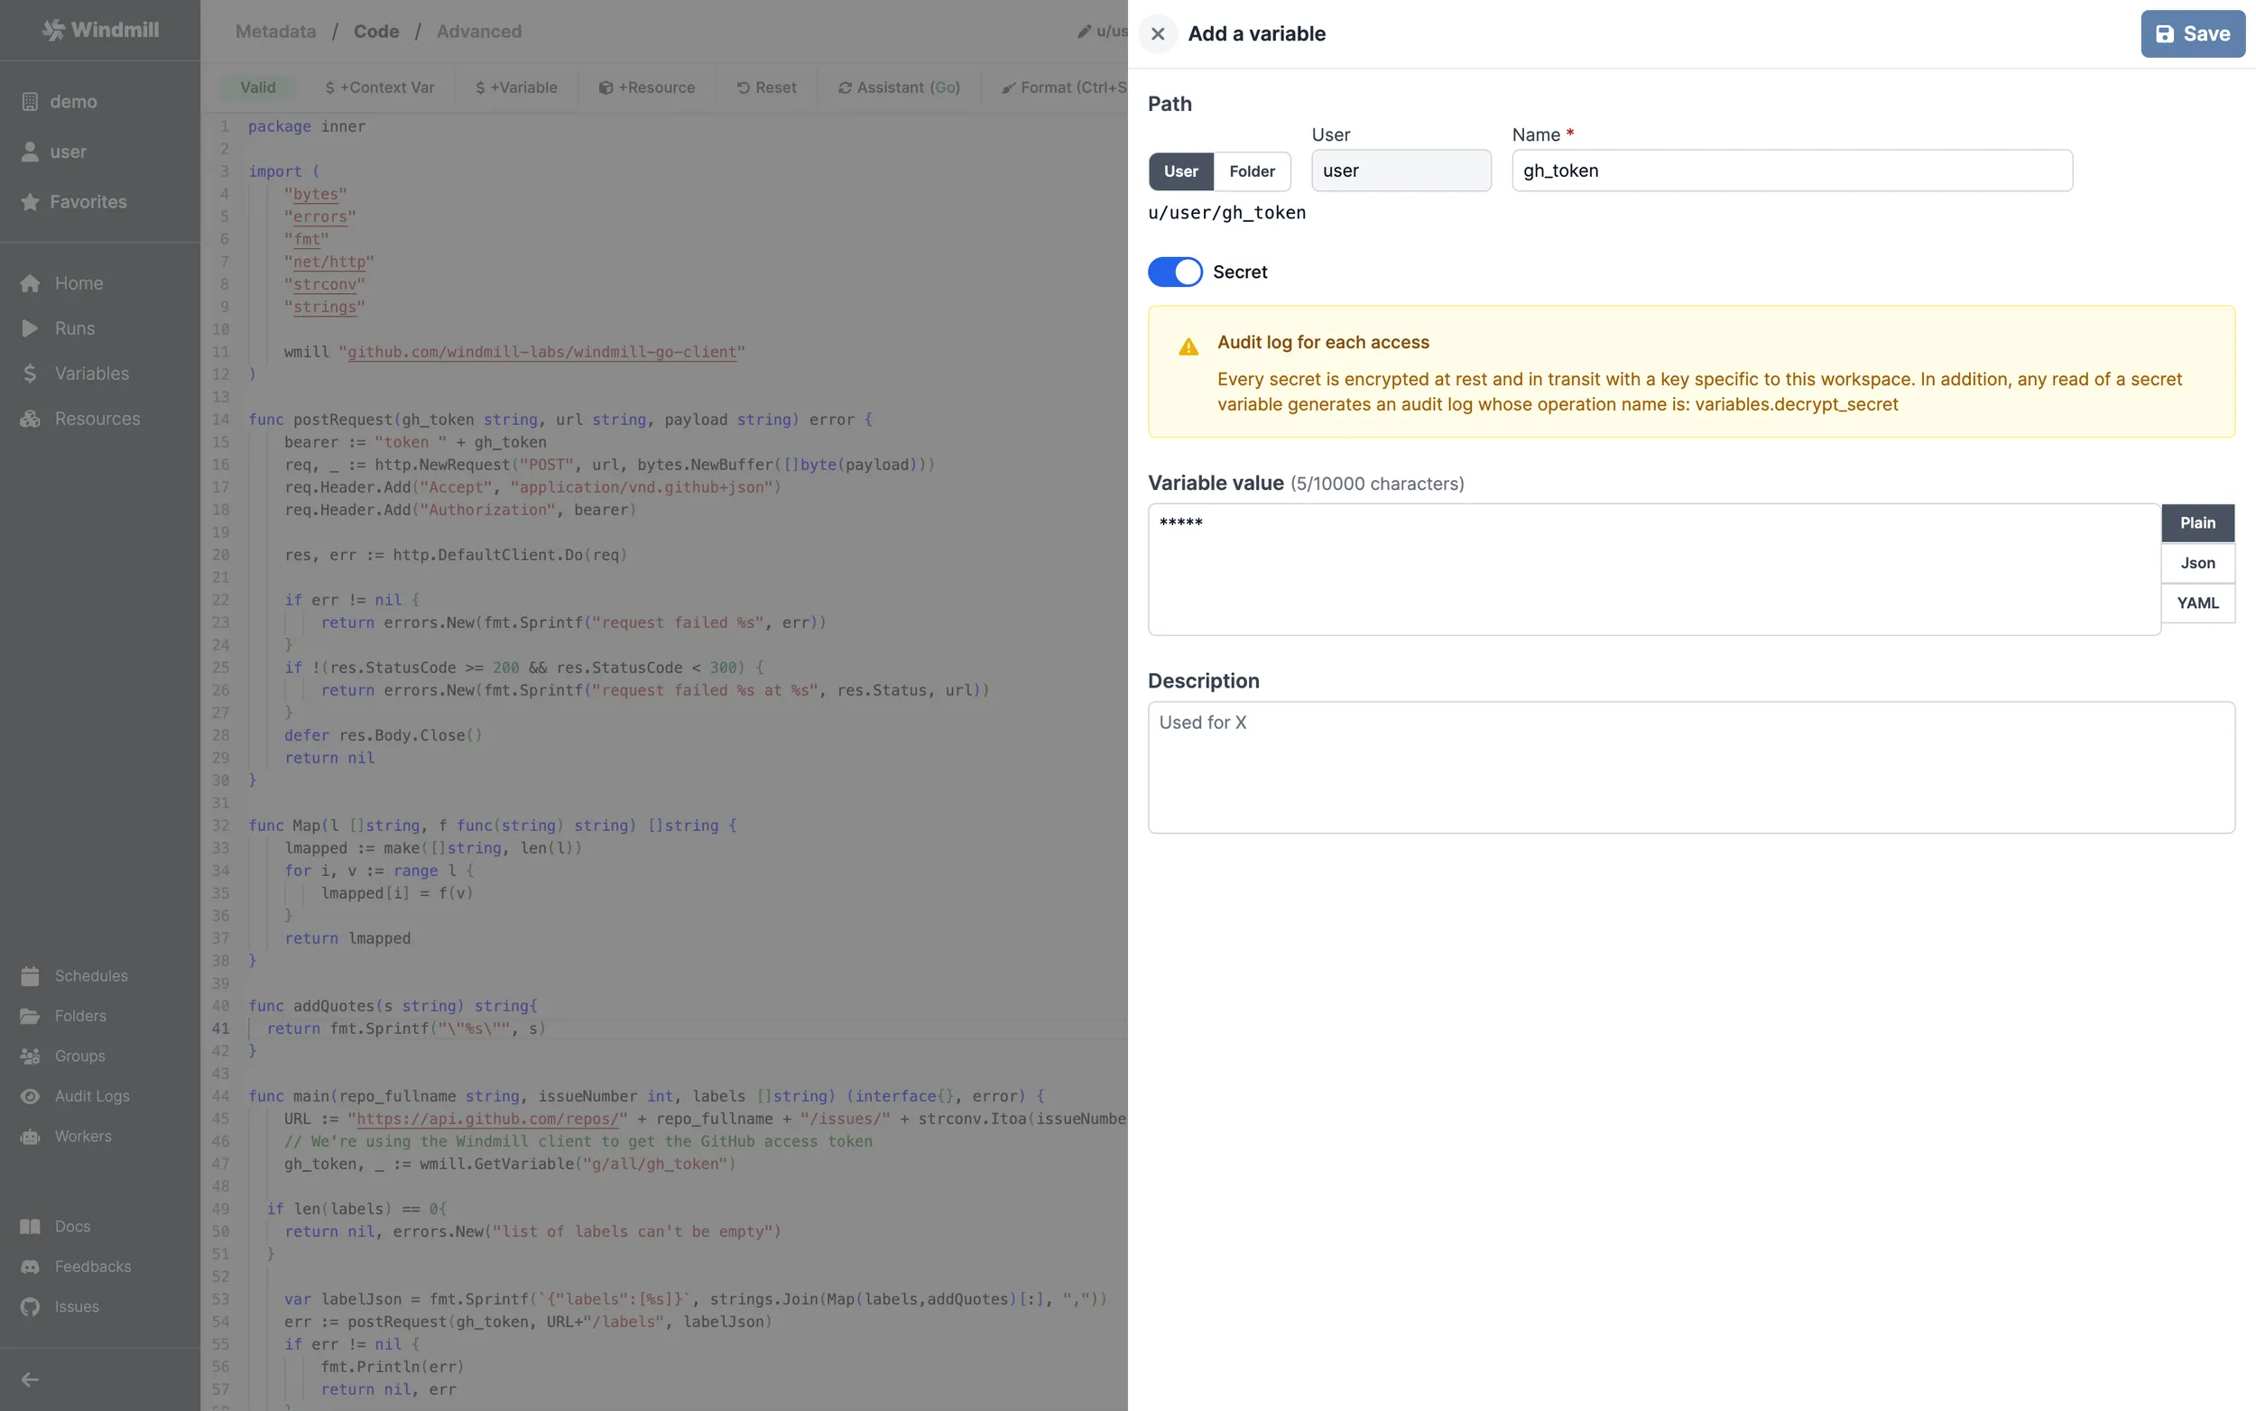
Task: Add a Context Var from the toolbar
Action: point(379,87)
